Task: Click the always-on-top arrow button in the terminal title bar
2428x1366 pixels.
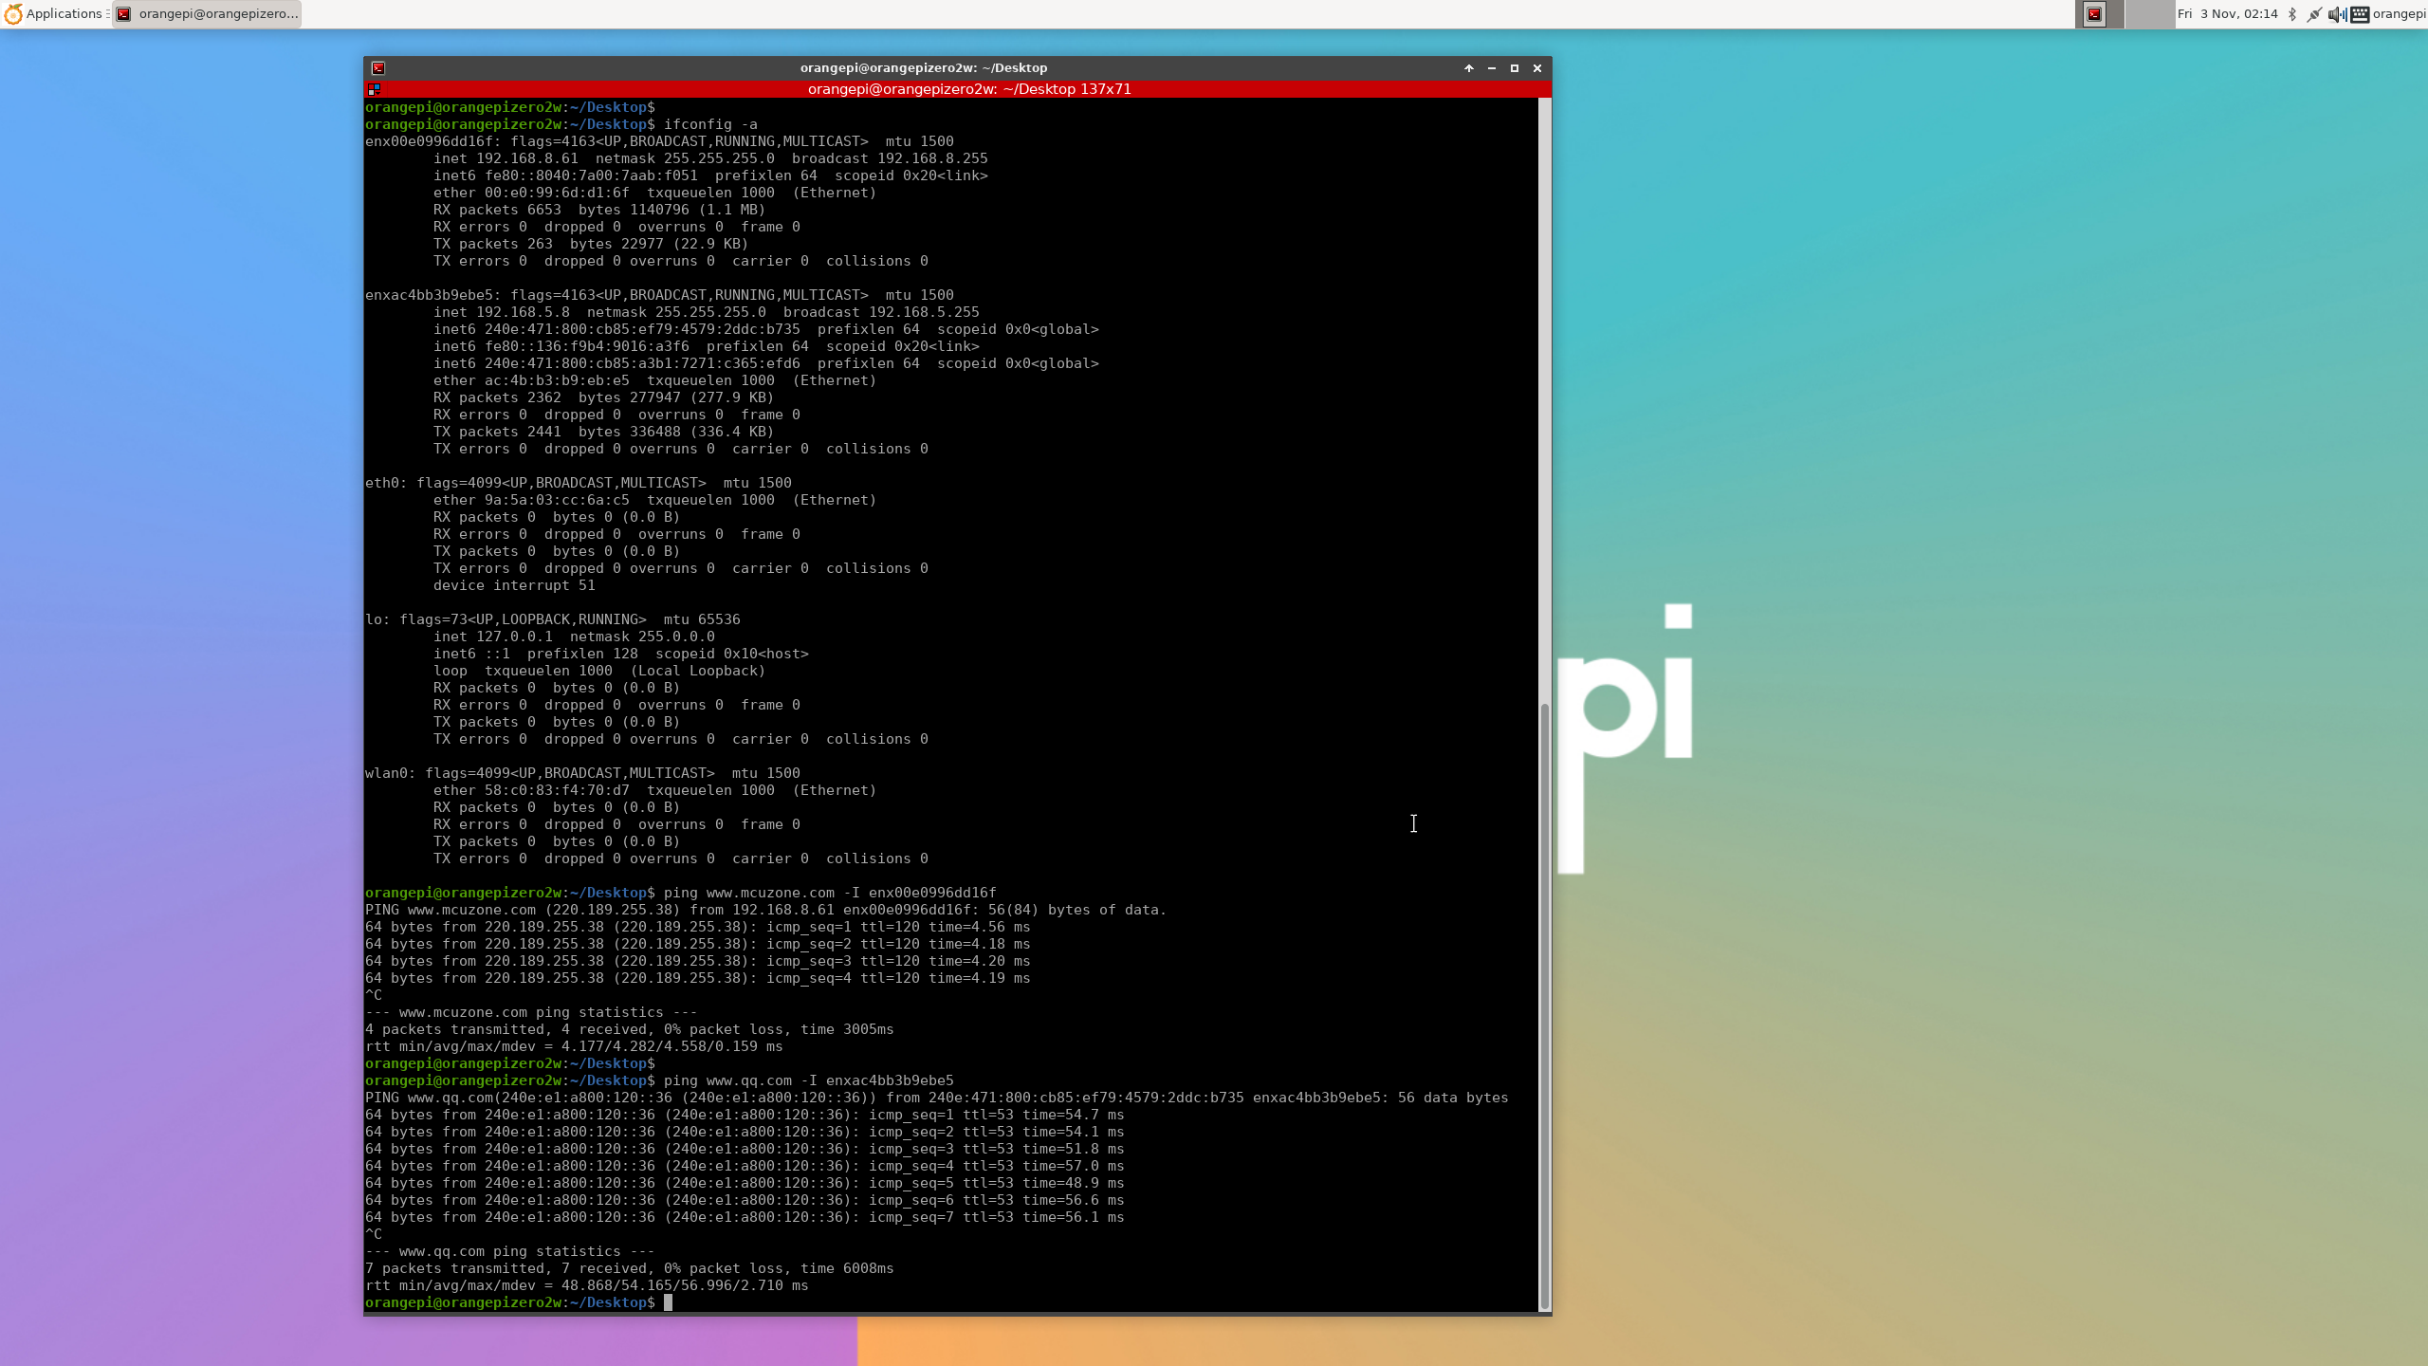Action: pos(1469,68)
